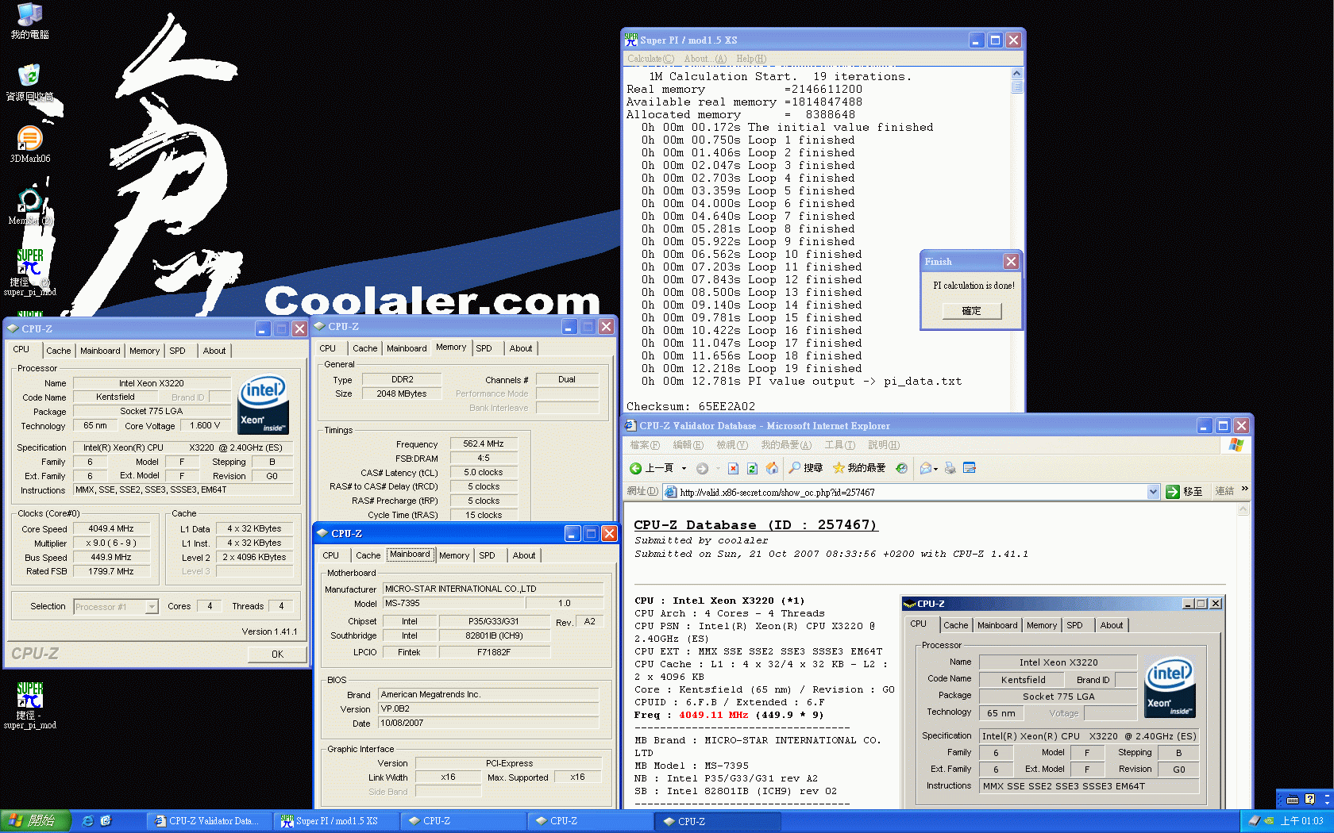The height and width of the screenshot is (833, 1334).
Task: Stop page loading in Internet Explorer
Action: click(733, 468)
